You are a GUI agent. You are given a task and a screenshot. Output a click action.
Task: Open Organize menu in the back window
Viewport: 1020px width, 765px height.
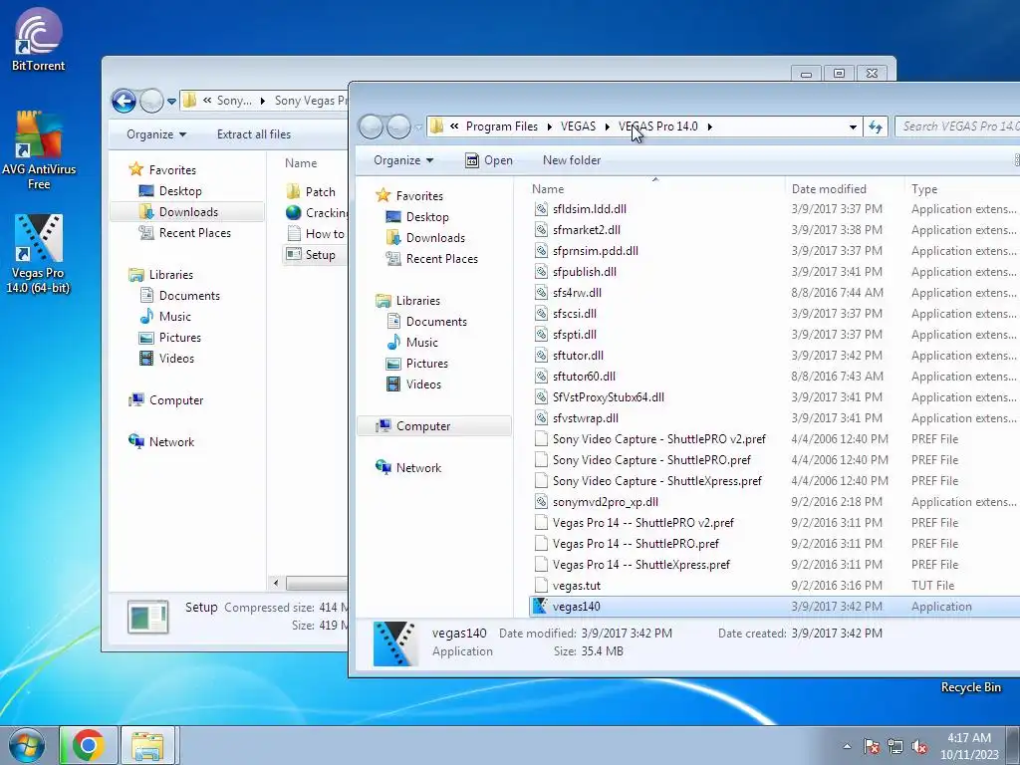point(156,134)
